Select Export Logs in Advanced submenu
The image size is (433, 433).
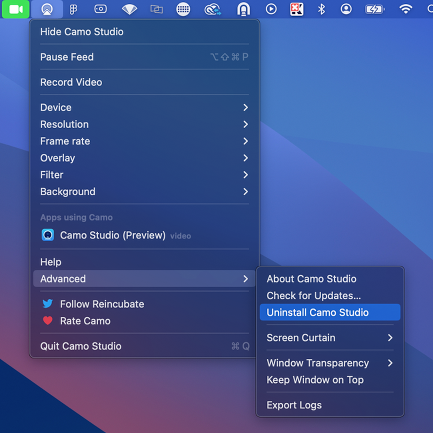[x=294, y=405]
